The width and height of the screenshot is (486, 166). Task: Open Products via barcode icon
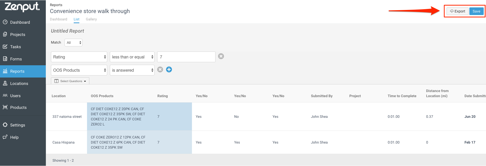[x=5, y=107]
